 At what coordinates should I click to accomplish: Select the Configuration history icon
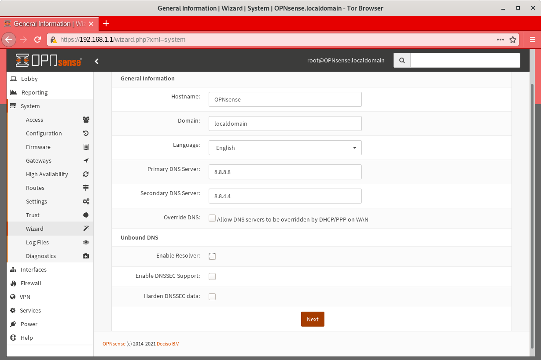click(x=86, y=133)
